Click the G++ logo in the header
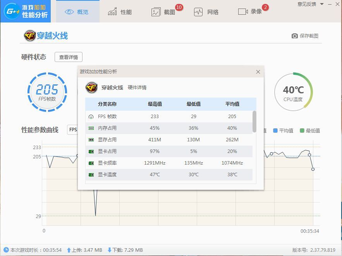Image resolution: width=342 pixels, height=256 pixels. point(26,11)
